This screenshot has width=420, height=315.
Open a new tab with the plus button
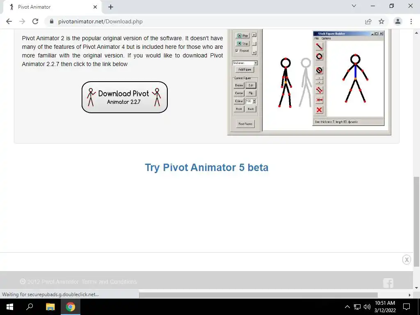[x=111, y=7]
